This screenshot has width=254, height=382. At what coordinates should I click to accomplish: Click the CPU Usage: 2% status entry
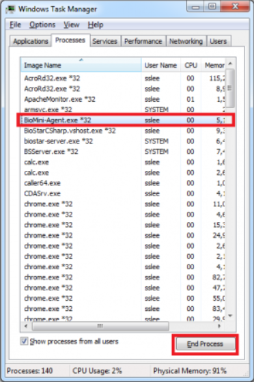pyautogui.click(x=97, y=371)
